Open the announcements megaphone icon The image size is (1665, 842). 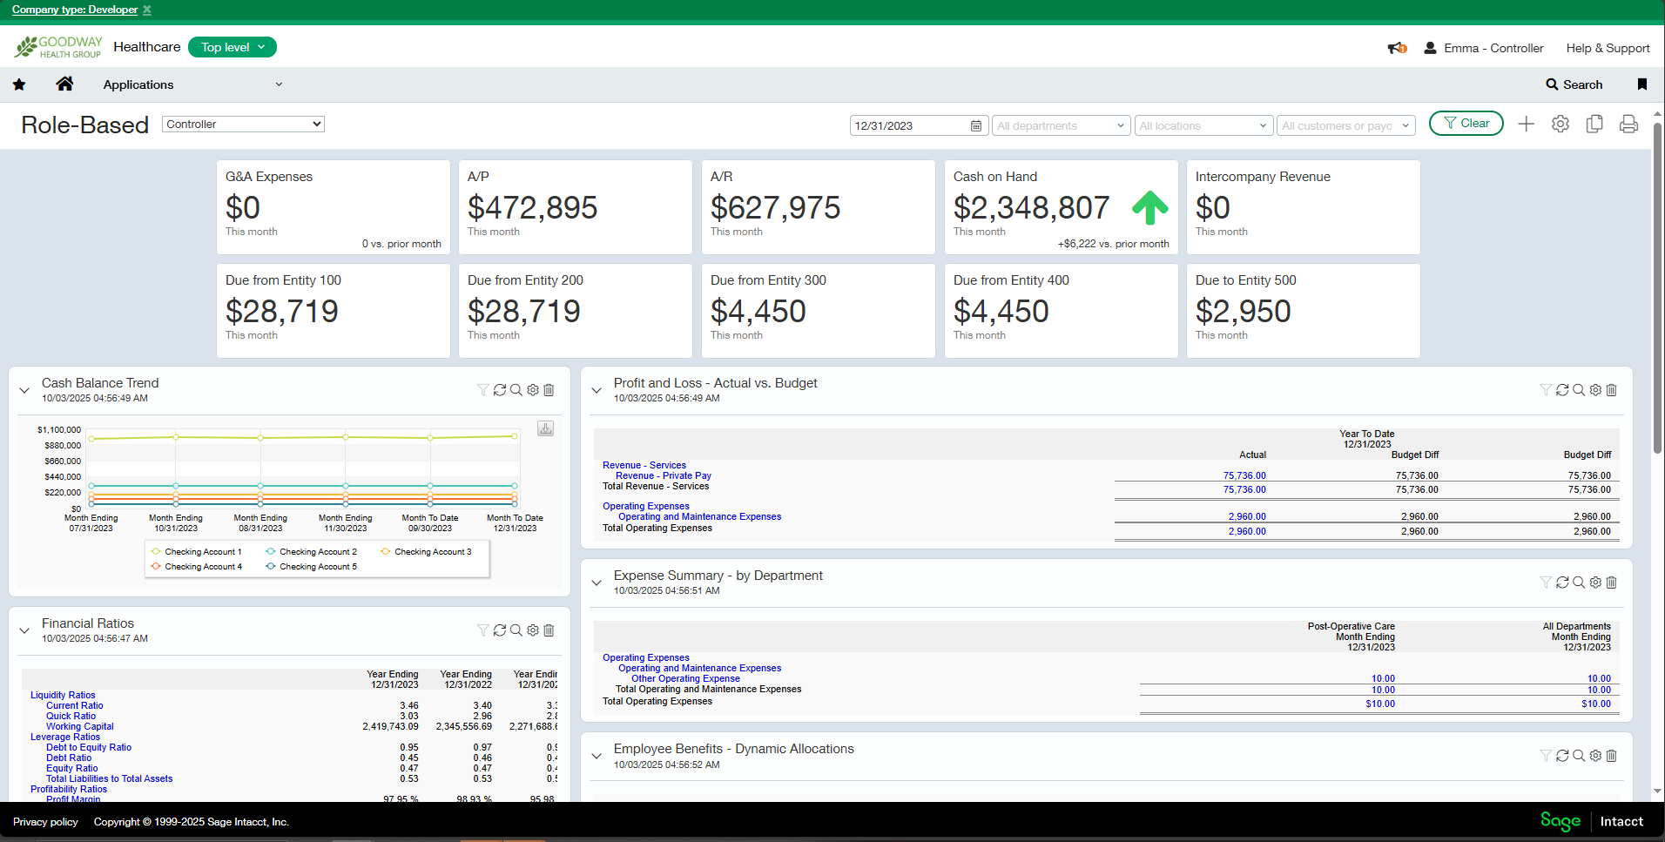pyautogui.click(x=1397, y=48)
